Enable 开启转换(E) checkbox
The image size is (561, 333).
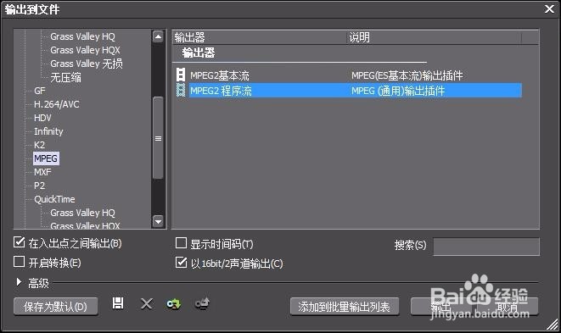19,262
